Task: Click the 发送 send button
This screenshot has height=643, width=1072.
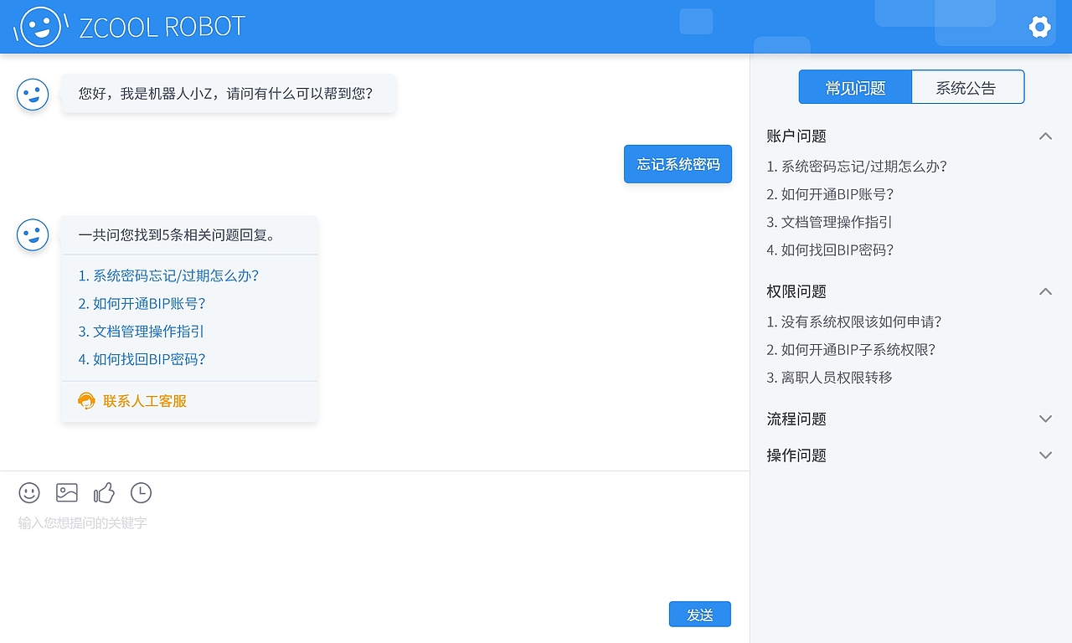Action: click(x=700, y=614)
